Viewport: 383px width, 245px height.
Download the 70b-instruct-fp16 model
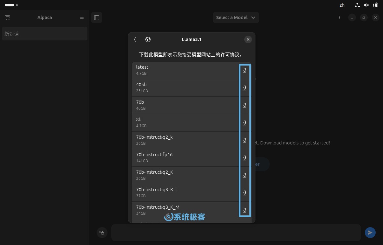pyautogui.click(x=245, y=158)
